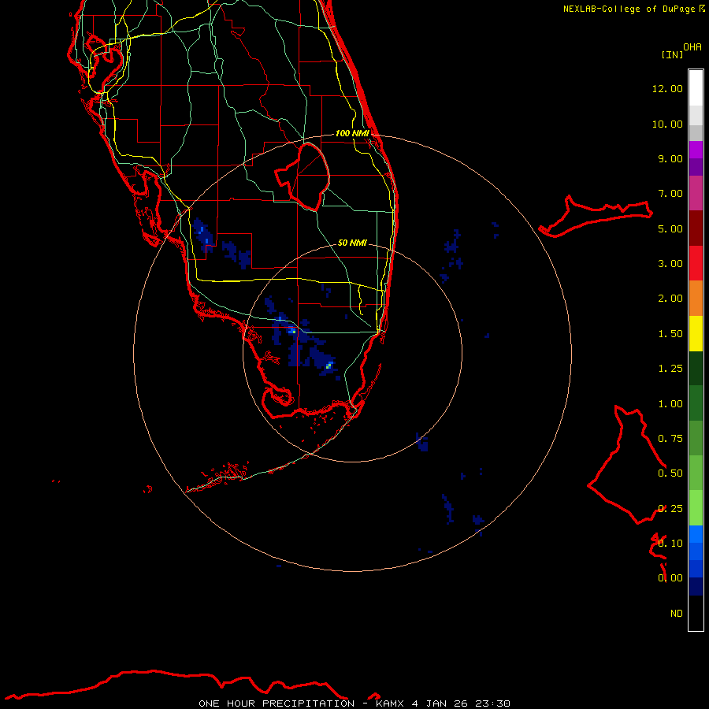Click the 1.25 legend value

click(x=670, y=369)
